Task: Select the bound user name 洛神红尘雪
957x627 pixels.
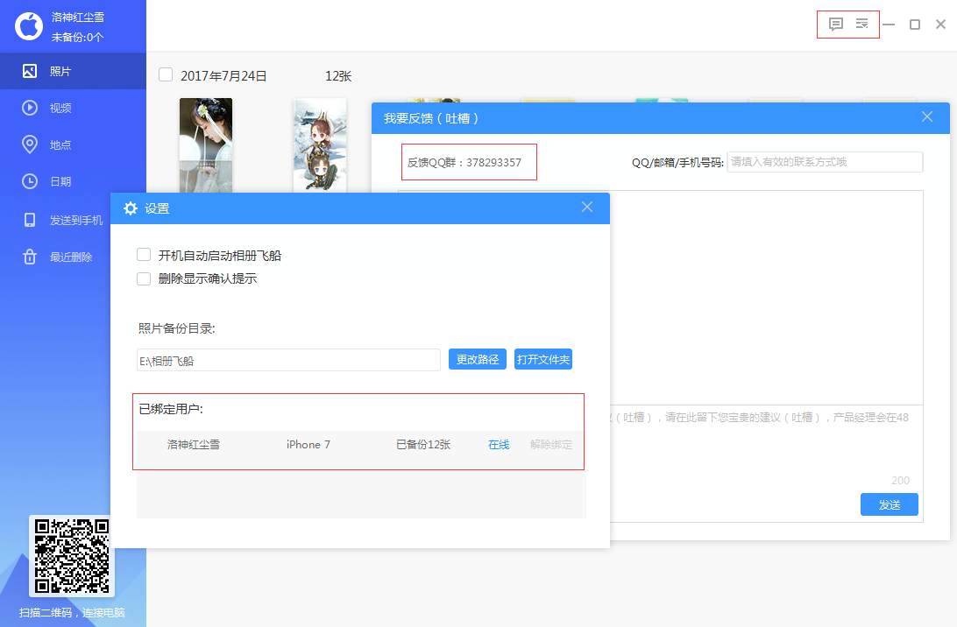Action: coord(194,445)
